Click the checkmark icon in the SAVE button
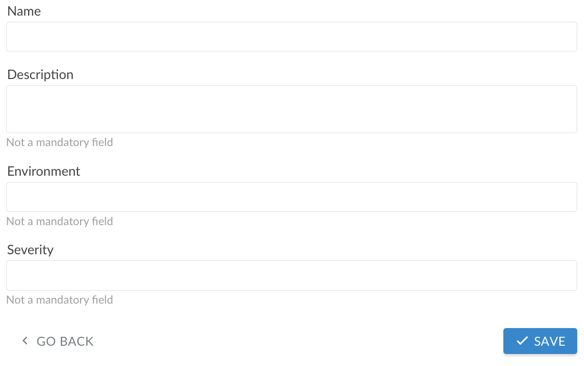 [522, 341]
